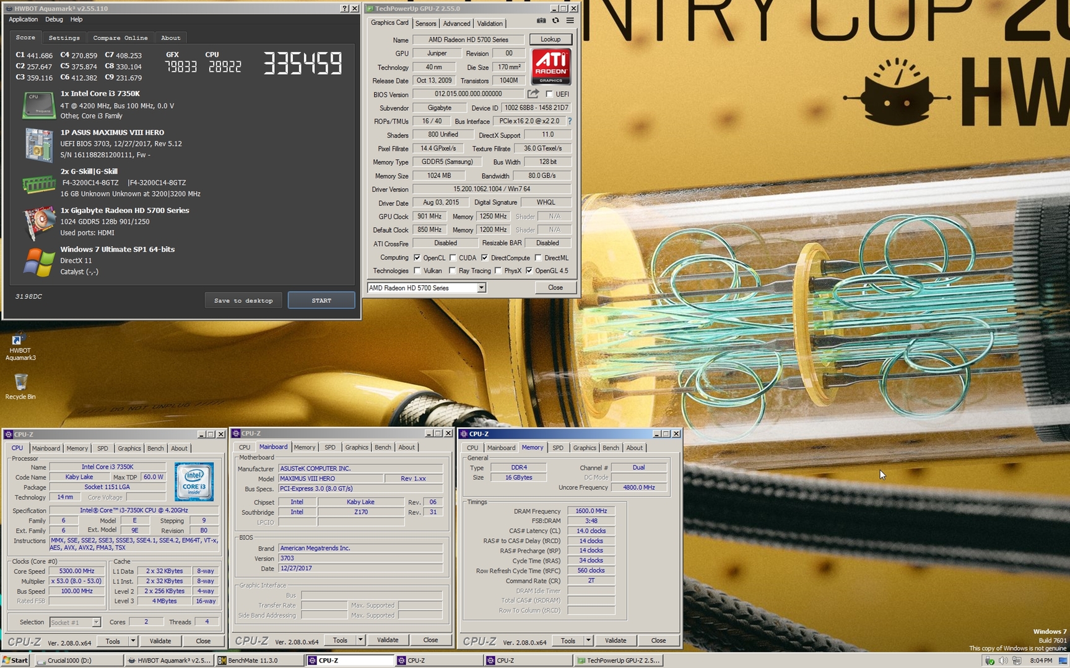Open the Debug menu in Aquamark
The height and width of the screenshot is (668, 1070).
54,19
